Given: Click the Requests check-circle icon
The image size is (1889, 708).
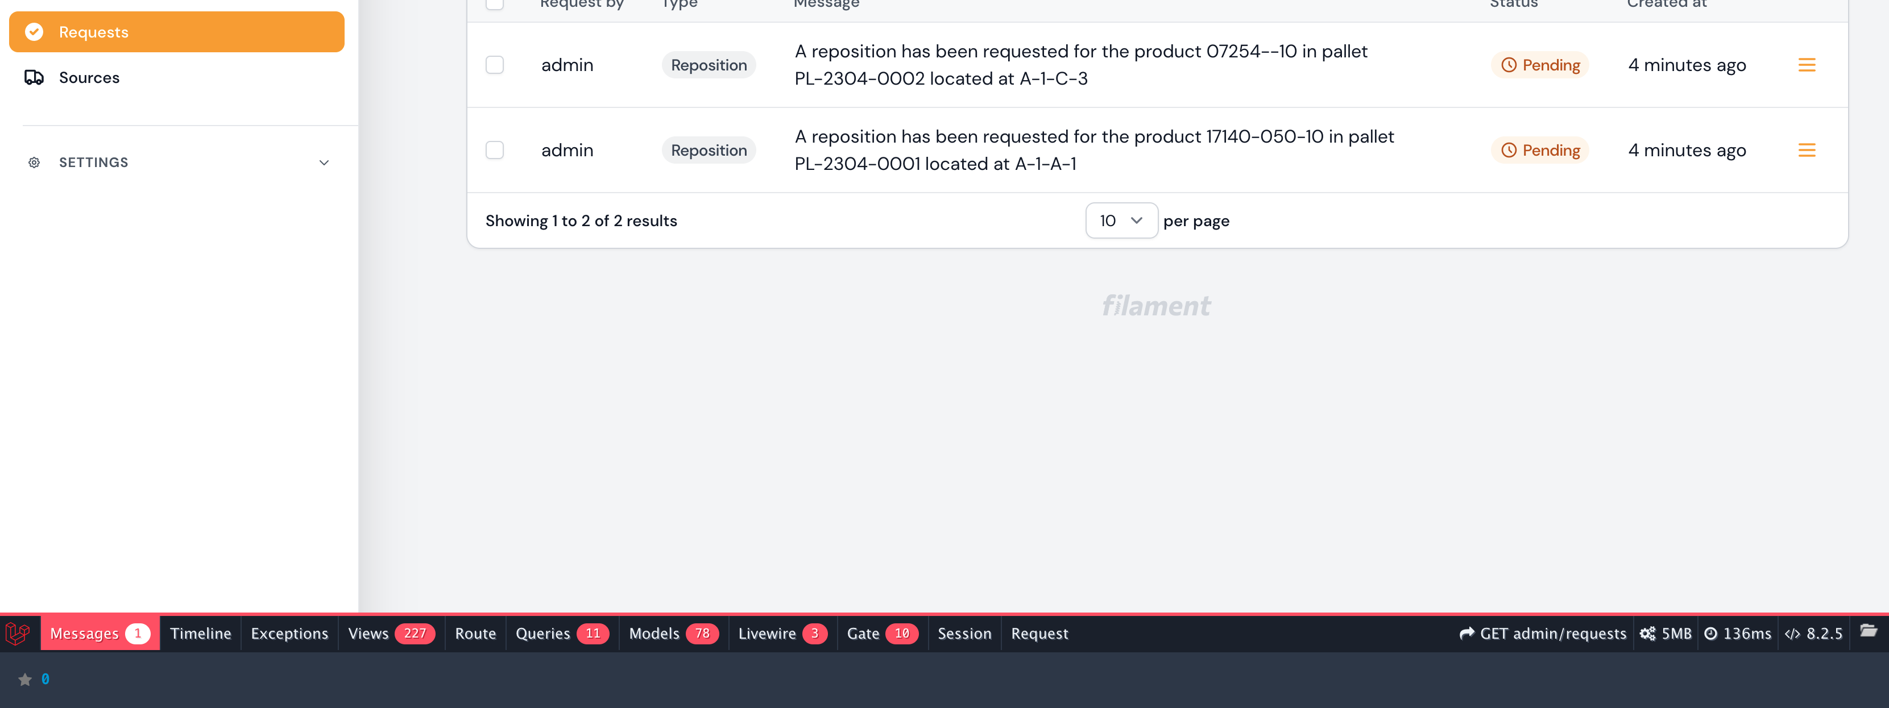Looking at the screenshot, I should coord(34,32).
